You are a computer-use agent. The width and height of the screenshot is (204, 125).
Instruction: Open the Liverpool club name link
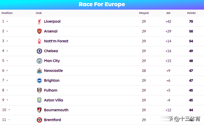point(52,22)
